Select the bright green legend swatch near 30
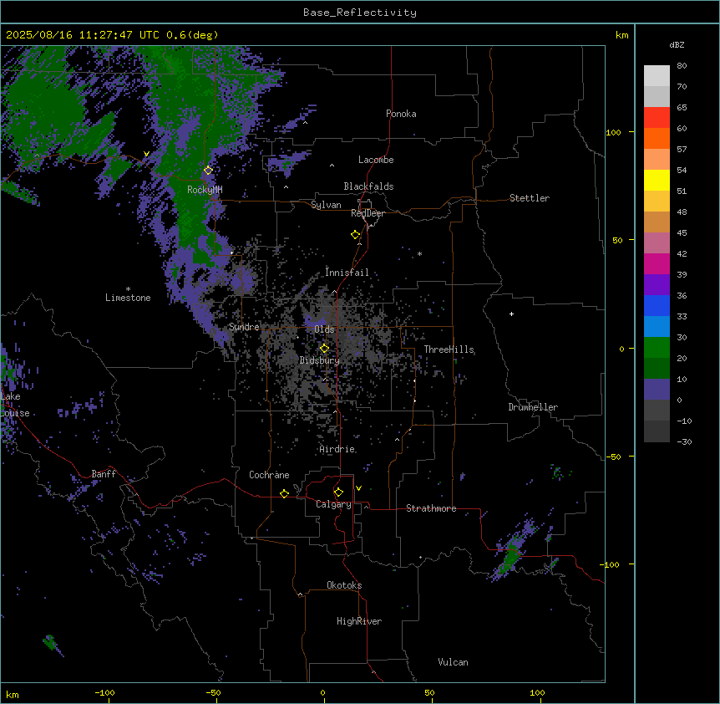This screenshot has height=704, width=720. click(x=657, y=348)
